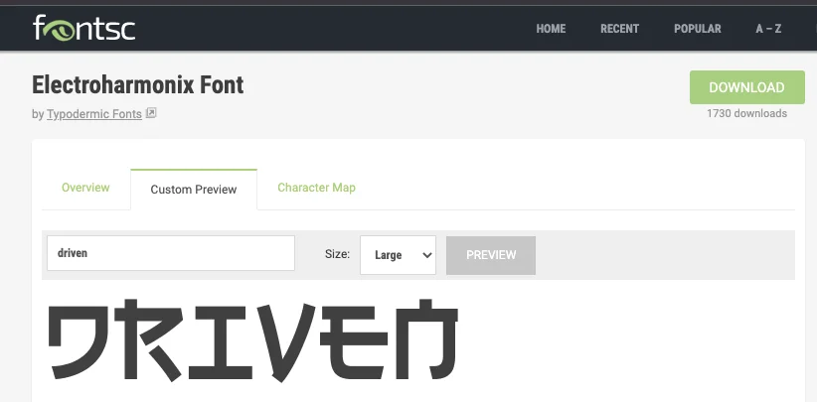The width and height of the screenshot is (817, 402).
Task: Open the POPULAR fonts page
Action: [698, 29]
